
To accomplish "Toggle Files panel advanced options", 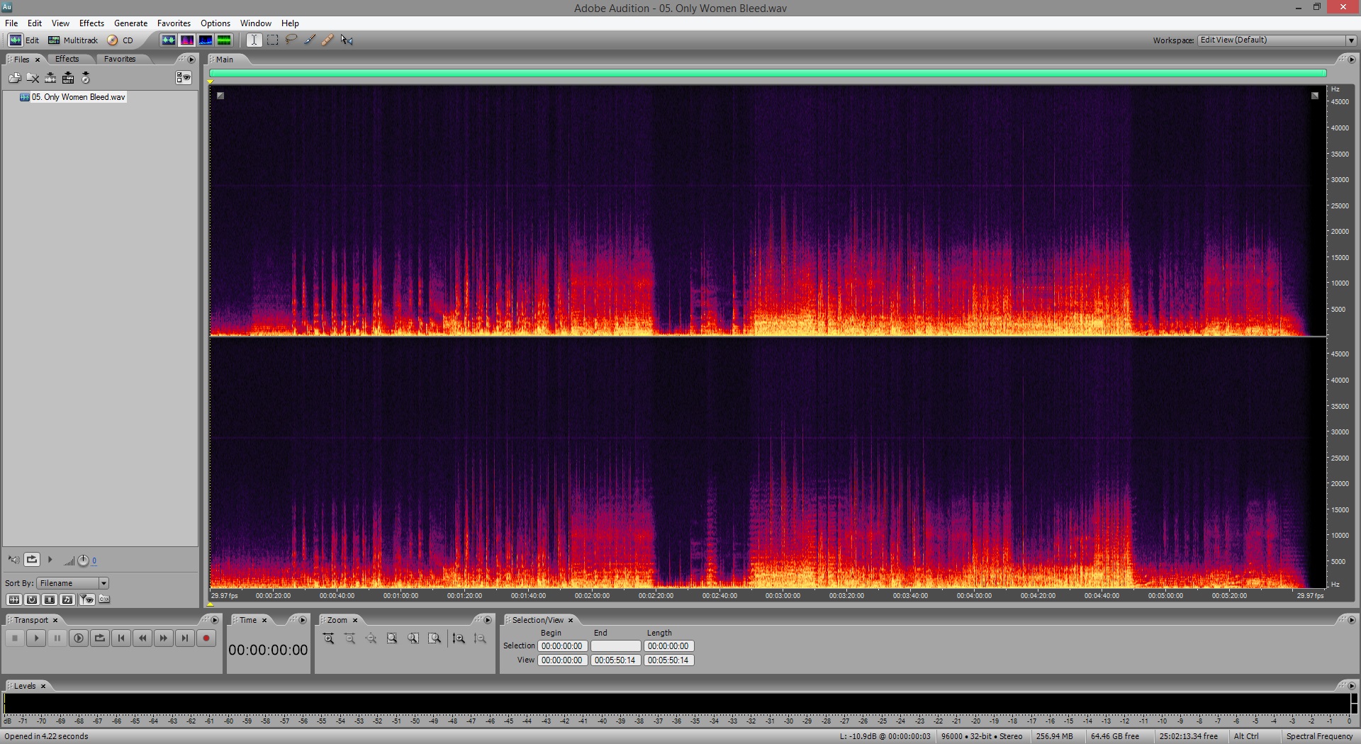I will click(184, 78).
